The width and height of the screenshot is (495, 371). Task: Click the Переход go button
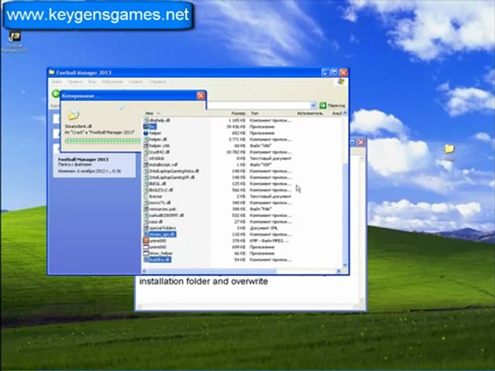tap(332, 105)
